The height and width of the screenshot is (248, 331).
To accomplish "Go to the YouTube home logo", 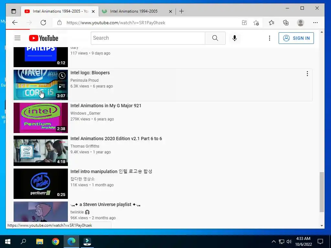I will [44, 38].
